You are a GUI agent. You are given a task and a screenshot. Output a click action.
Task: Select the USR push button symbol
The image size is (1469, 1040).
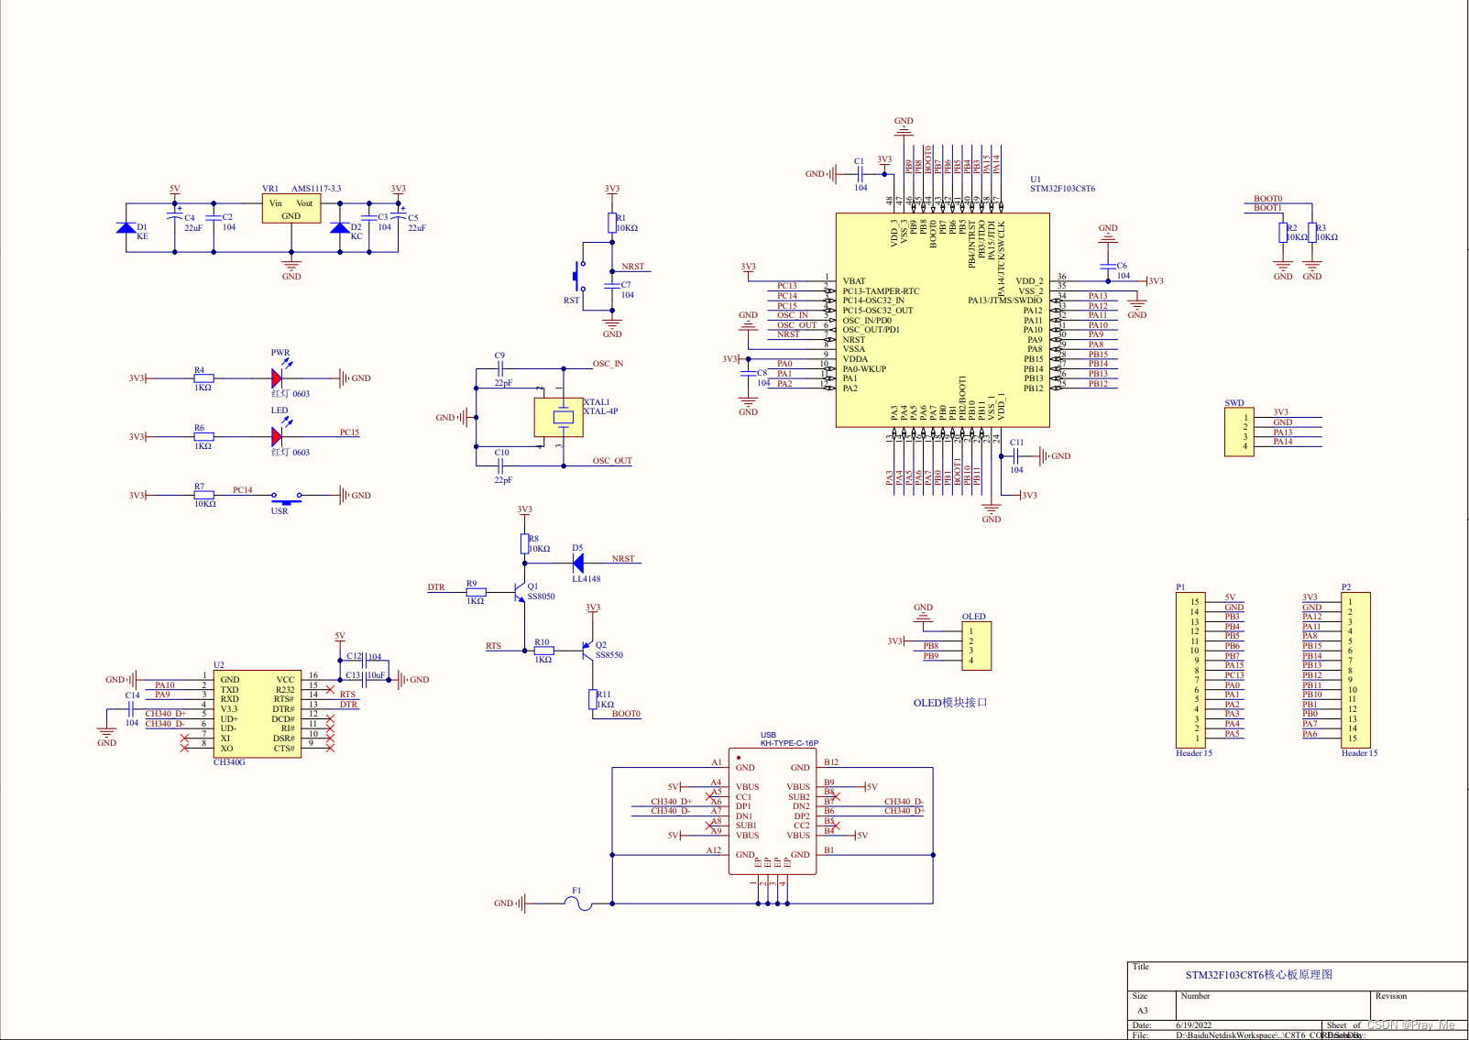[286, 498]
